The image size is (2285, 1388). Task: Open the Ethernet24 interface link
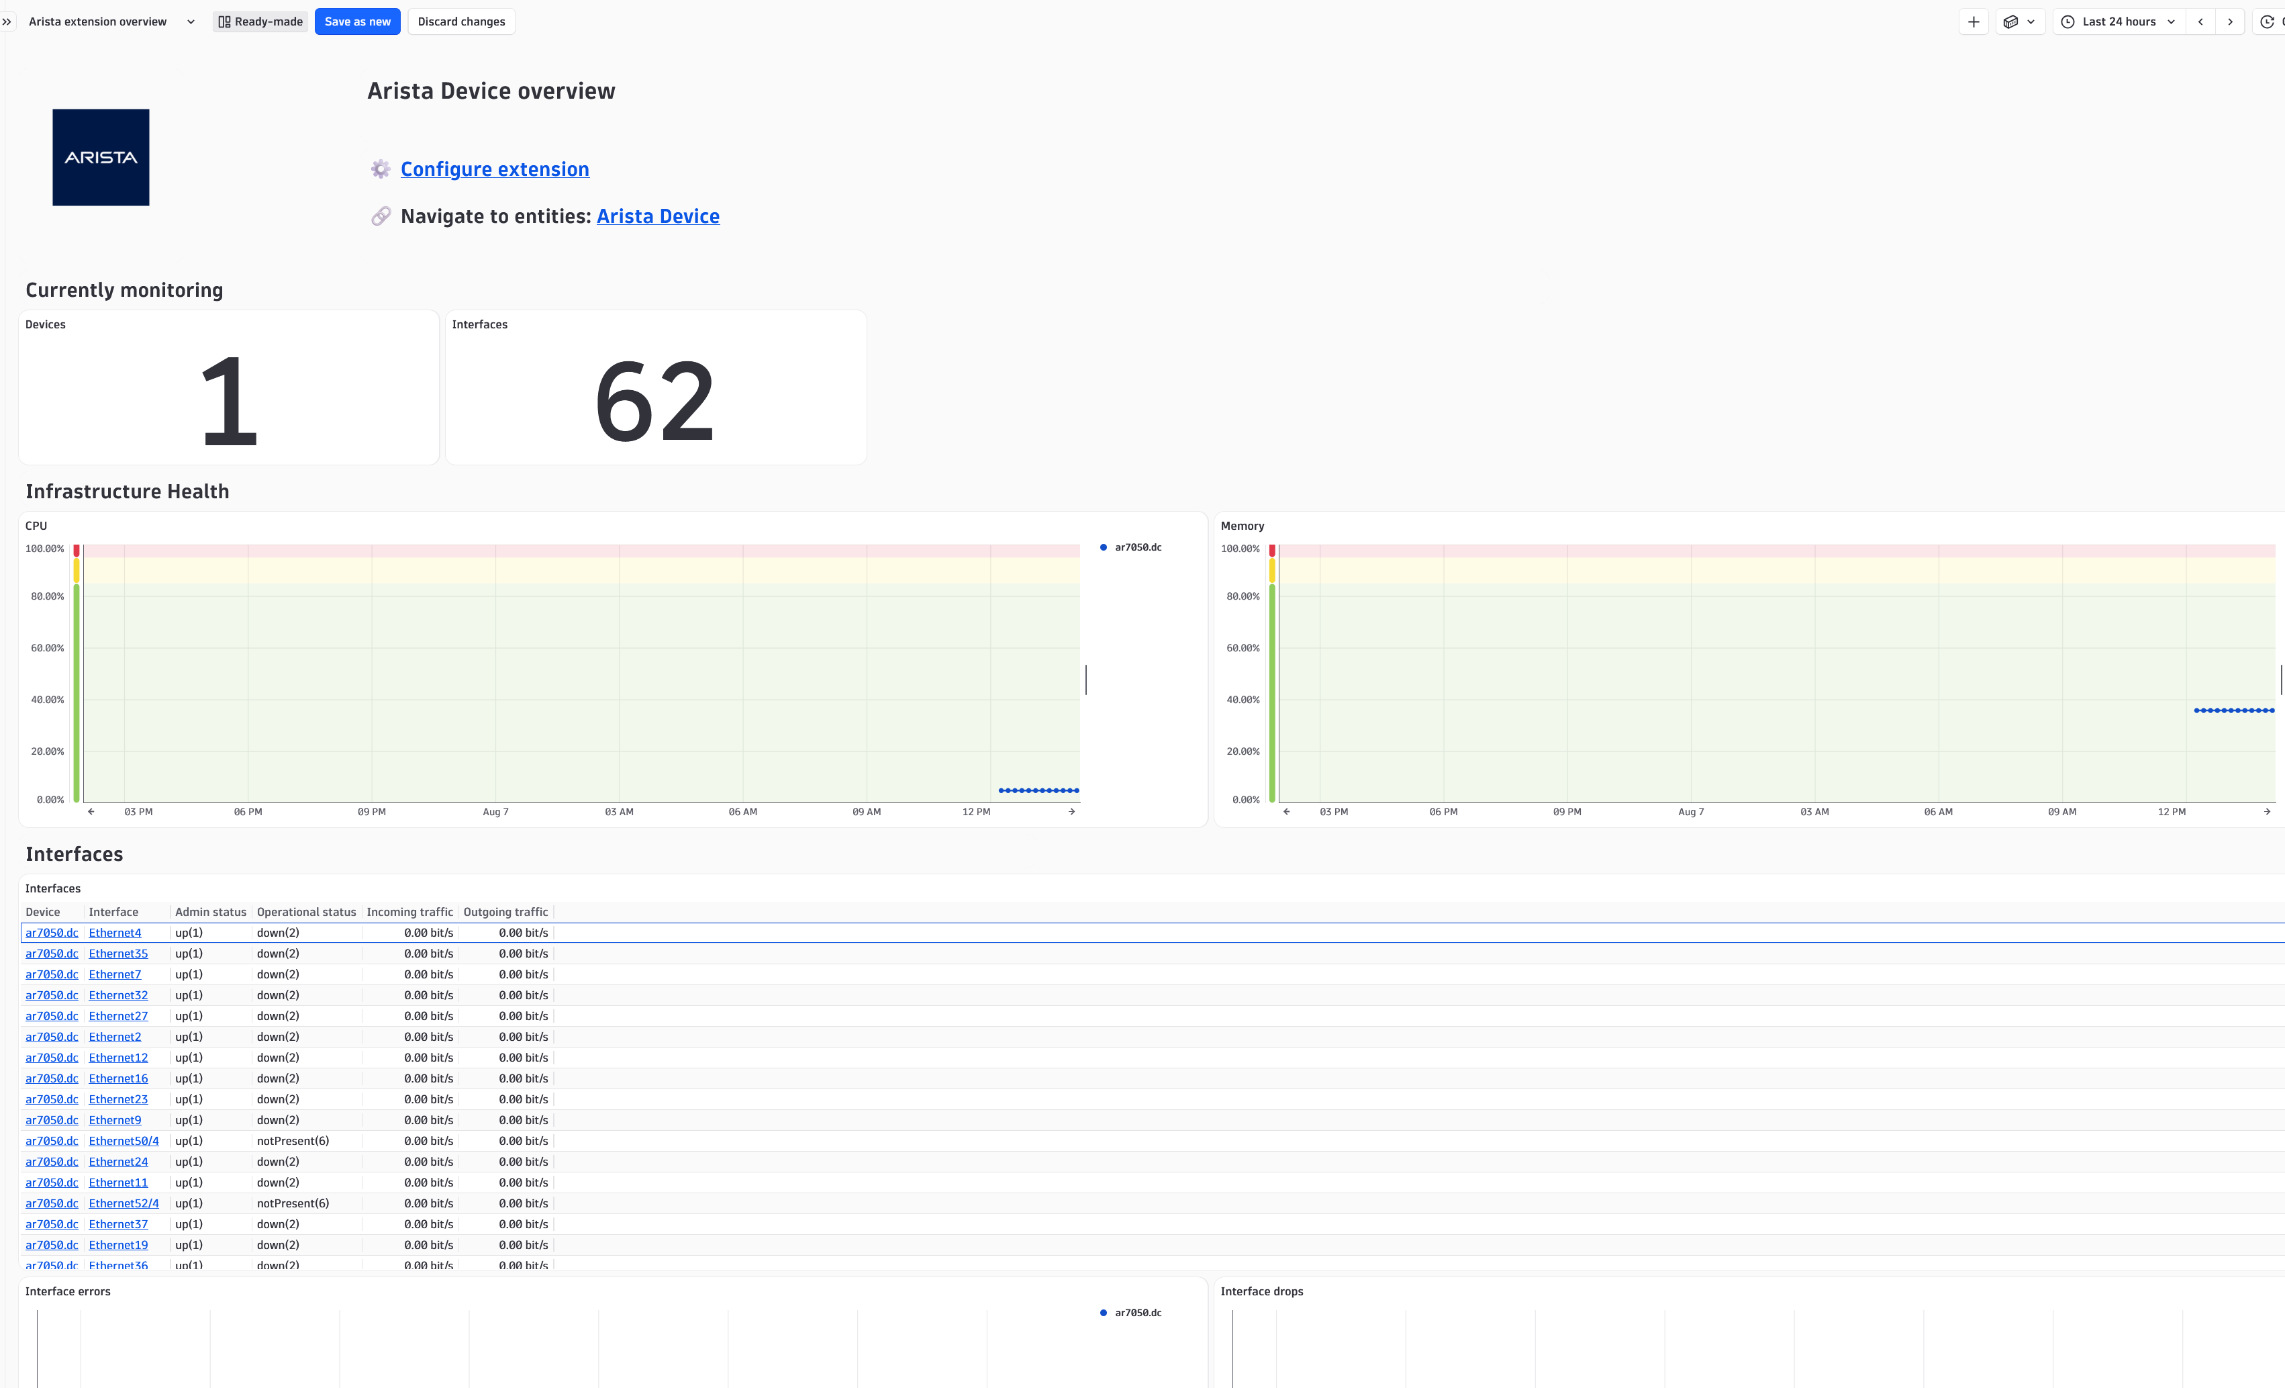[117, 1162]
